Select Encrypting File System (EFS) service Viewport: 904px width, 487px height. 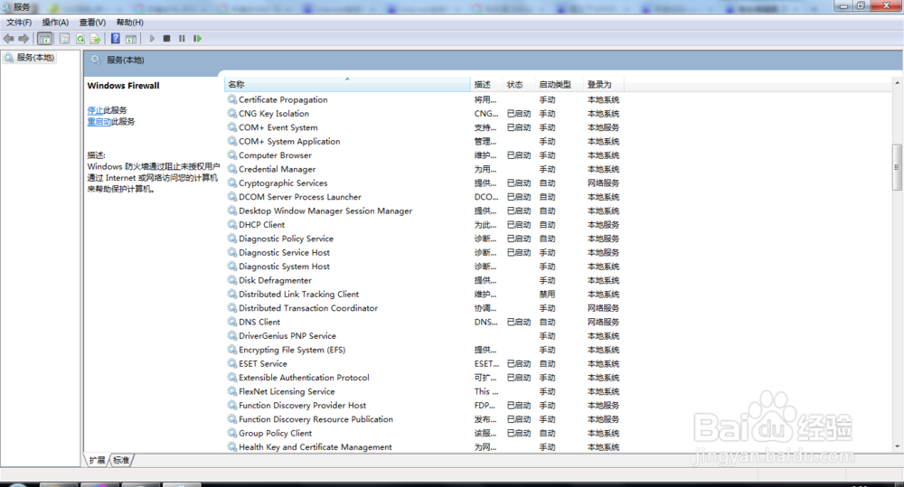tap(292, 350)
